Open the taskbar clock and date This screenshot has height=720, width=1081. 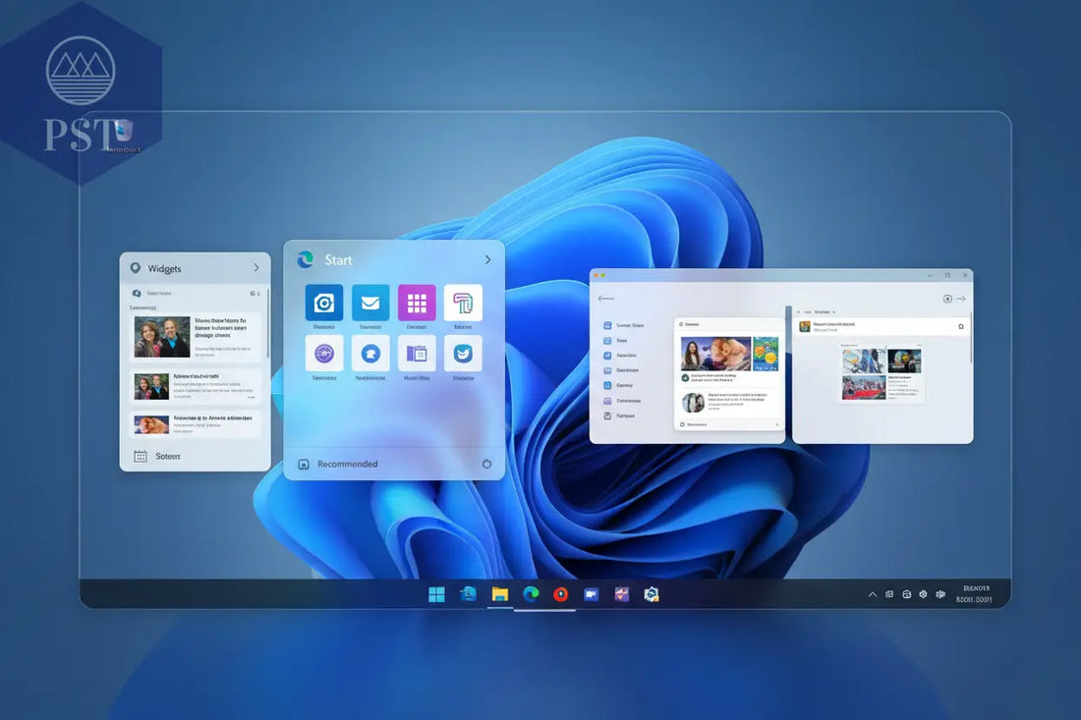click(974, 594)
